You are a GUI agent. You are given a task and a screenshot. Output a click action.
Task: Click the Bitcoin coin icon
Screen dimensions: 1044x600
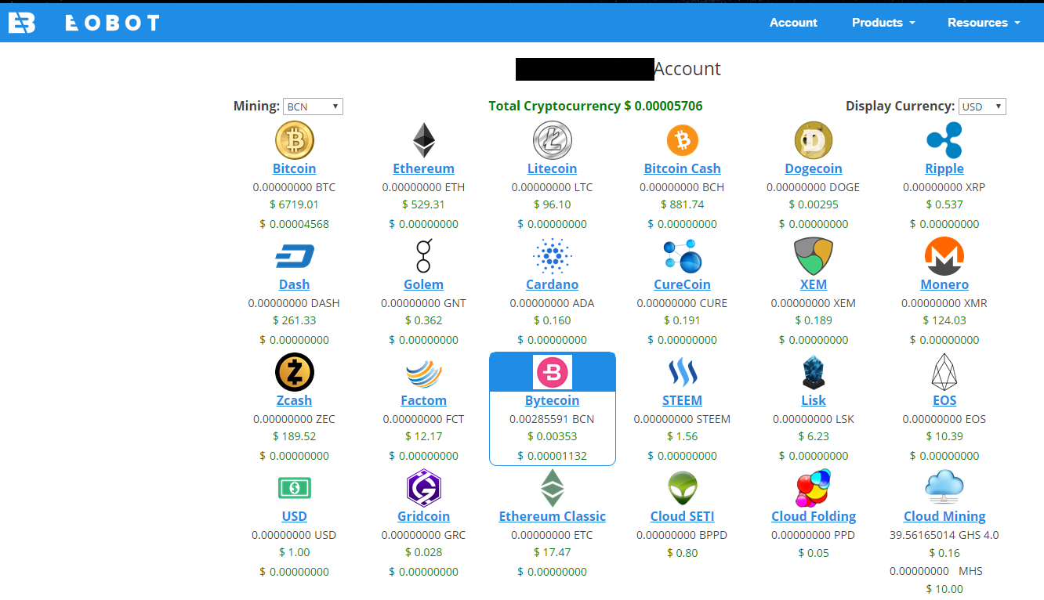(295, 141)
